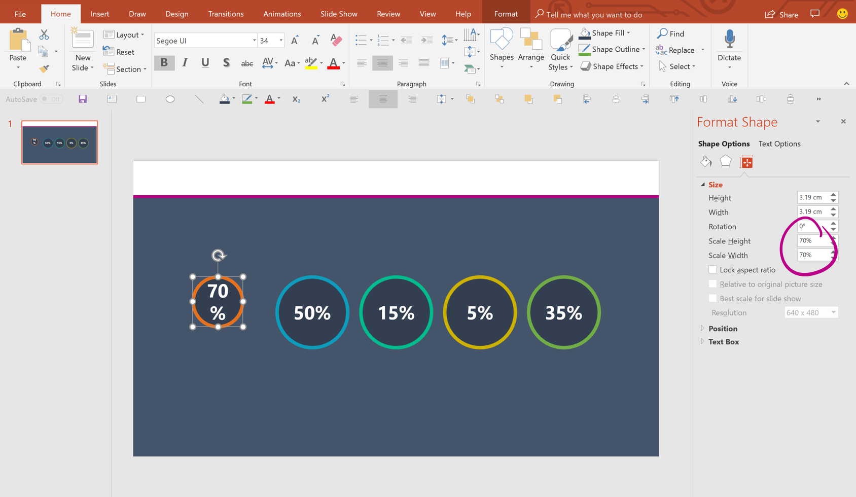Switch to the Slide Show tab
856x497 pixels.
(339, 14)
